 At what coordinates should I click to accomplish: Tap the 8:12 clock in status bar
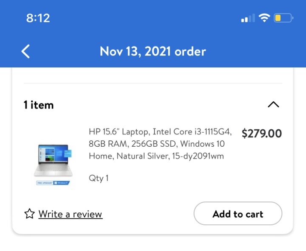(x=38, y=18)
